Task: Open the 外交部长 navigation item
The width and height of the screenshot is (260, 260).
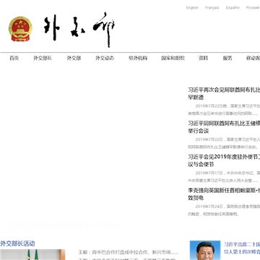Action: coord(43,58)
